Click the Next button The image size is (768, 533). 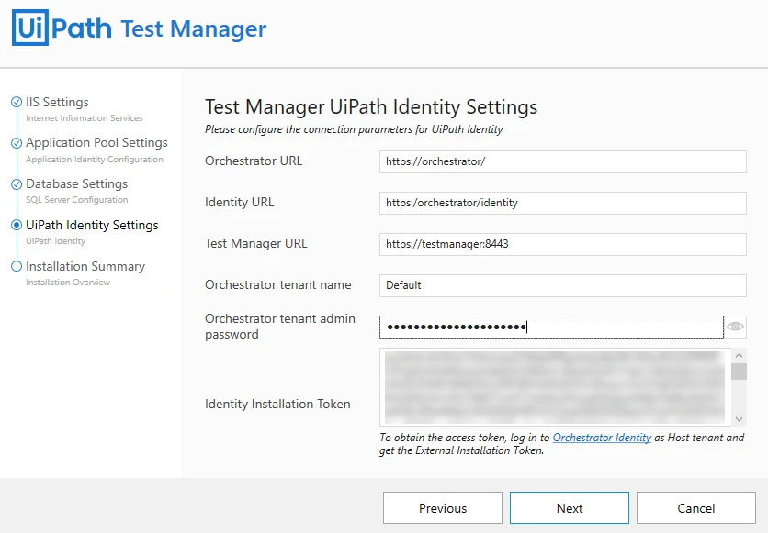(x=570, y=508)
